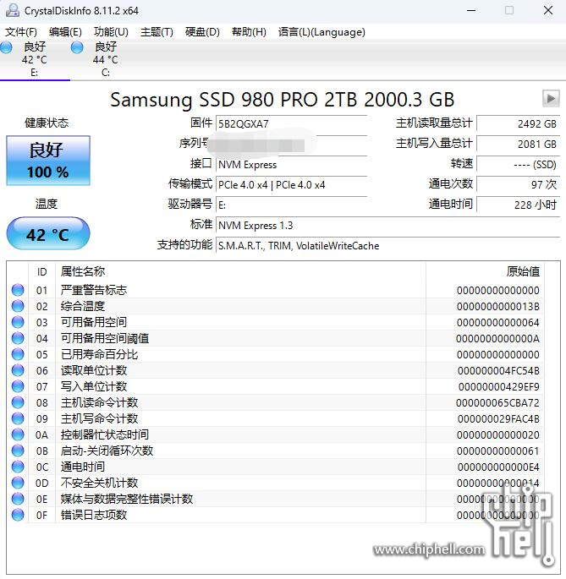Click the power-on hours value 228 小时
Image resolution: width=566 pixels, height=579 pixels.
click(x=518, y=205)
